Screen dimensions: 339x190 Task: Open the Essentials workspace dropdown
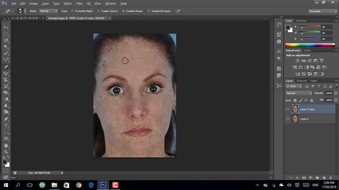pyautogui.click(x=323, y=11)
